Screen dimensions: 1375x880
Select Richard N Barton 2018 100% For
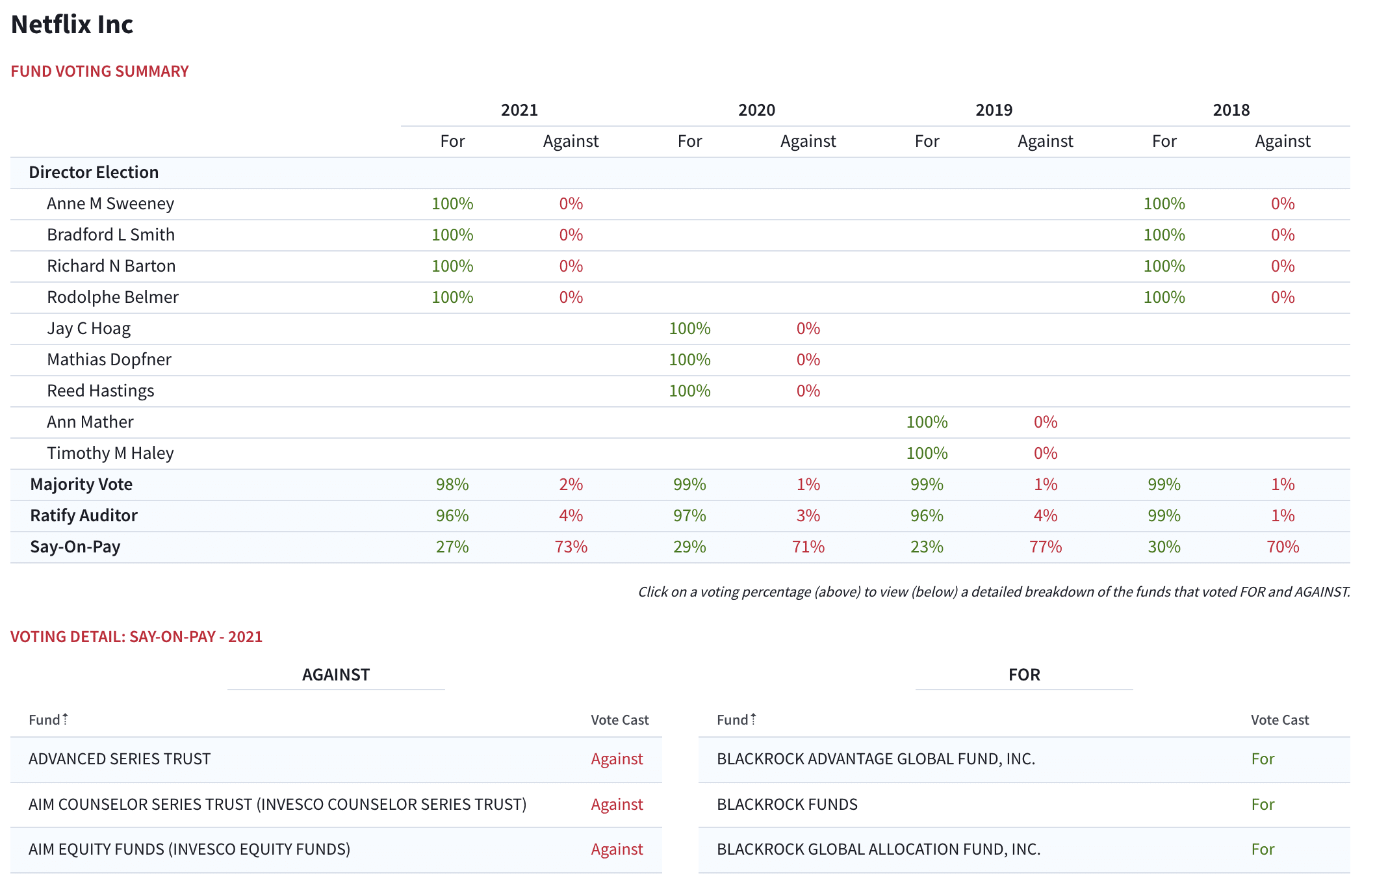click(1164, 266)
